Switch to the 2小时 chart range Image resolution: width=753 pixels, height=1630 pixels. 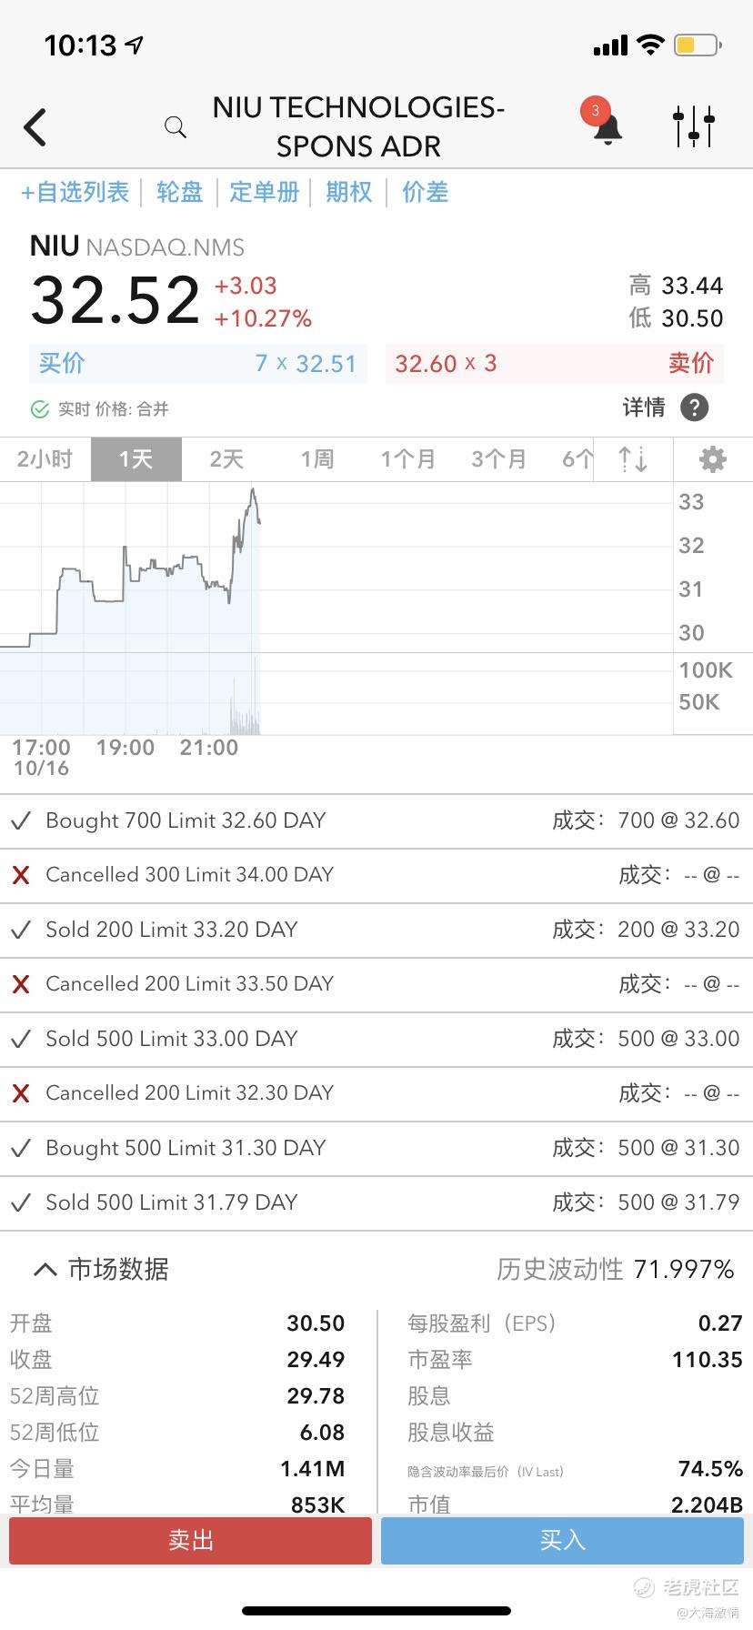pos(45,459)
